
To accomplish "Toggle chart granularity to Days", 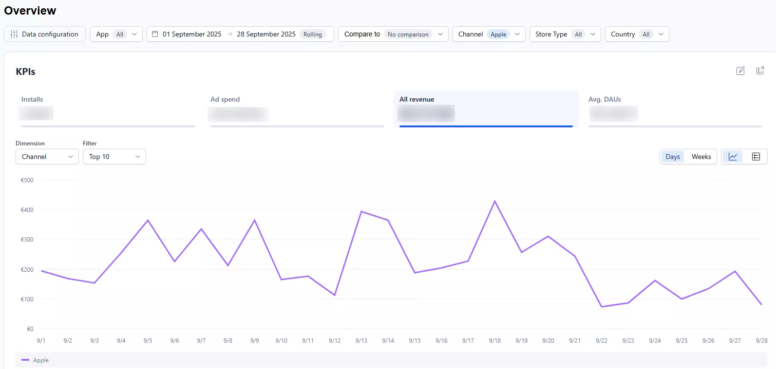I will pyautogui.click(x=672, y=157).
